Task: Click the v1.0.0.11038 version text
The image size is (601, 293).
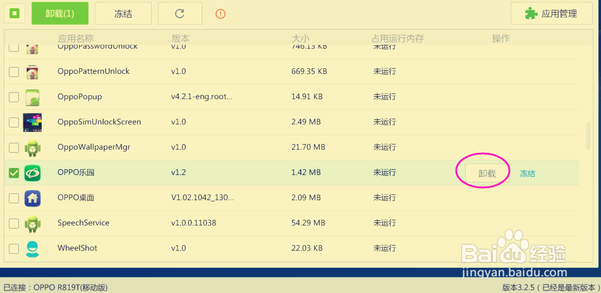Action: click(x=193, y=222)
